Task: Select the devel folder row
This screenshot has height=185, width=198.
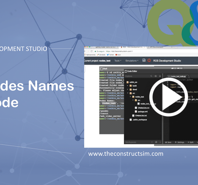Action: [133, 90]
